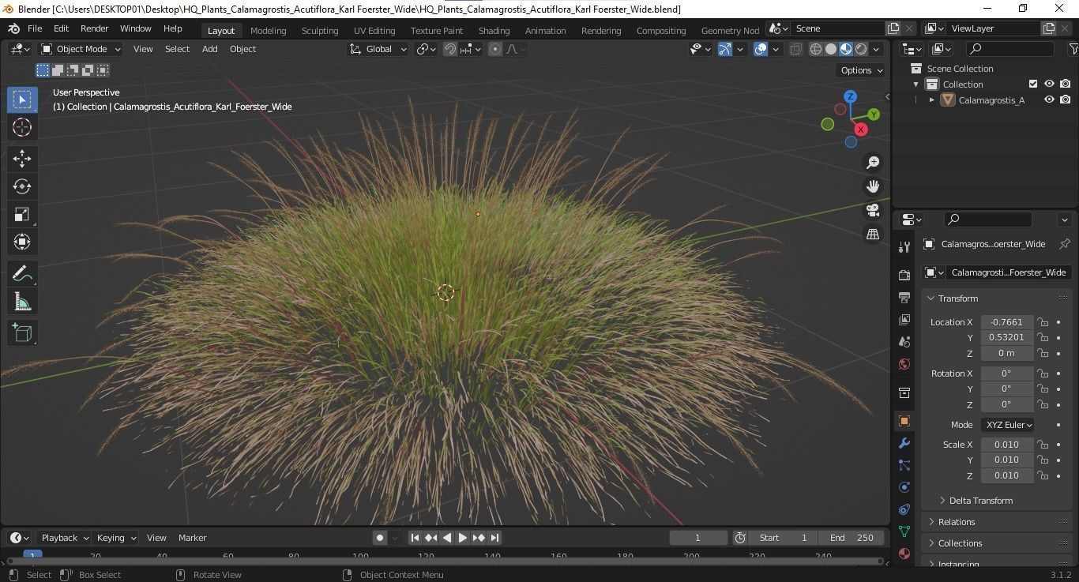Click timeline Marker menu
The image size is (1079, 582).
click(192, 538)
